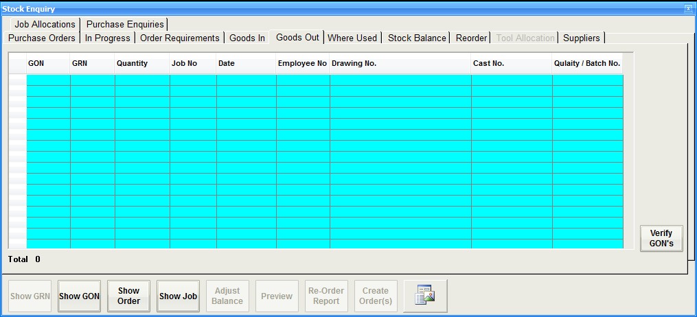Viewport: 697px width, 317px height.
Task: Sort by the Quantity column header
Action: tap(141, 63)
